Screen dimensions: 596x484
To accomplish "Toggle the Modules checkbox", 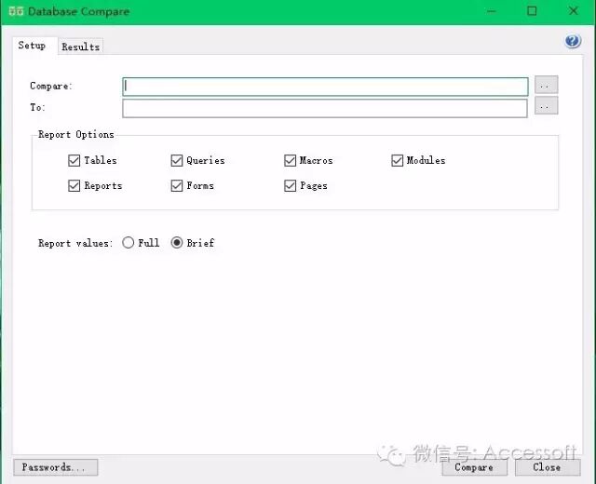I will click(x=398, y=160).
